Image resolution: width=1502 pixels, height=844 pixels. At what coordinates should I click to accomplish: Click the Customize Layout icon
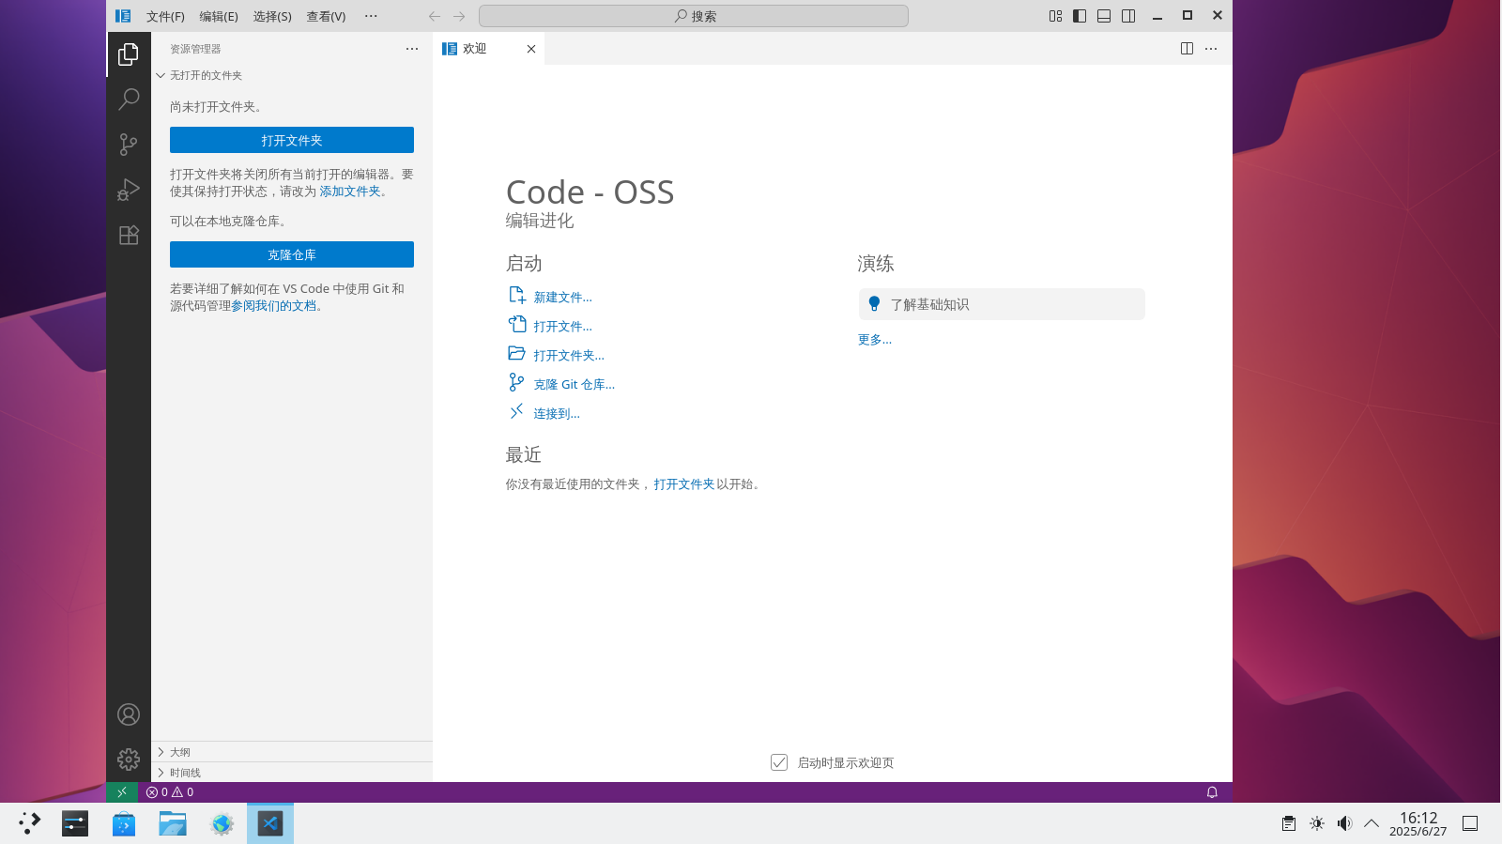[x=1055, y=16]
